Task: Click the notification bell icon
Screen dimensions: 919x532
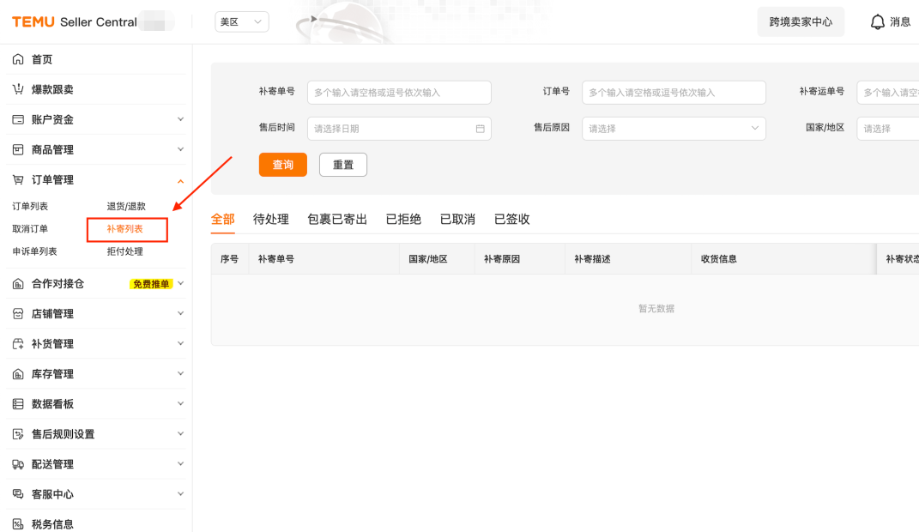Action: point(877,22)
